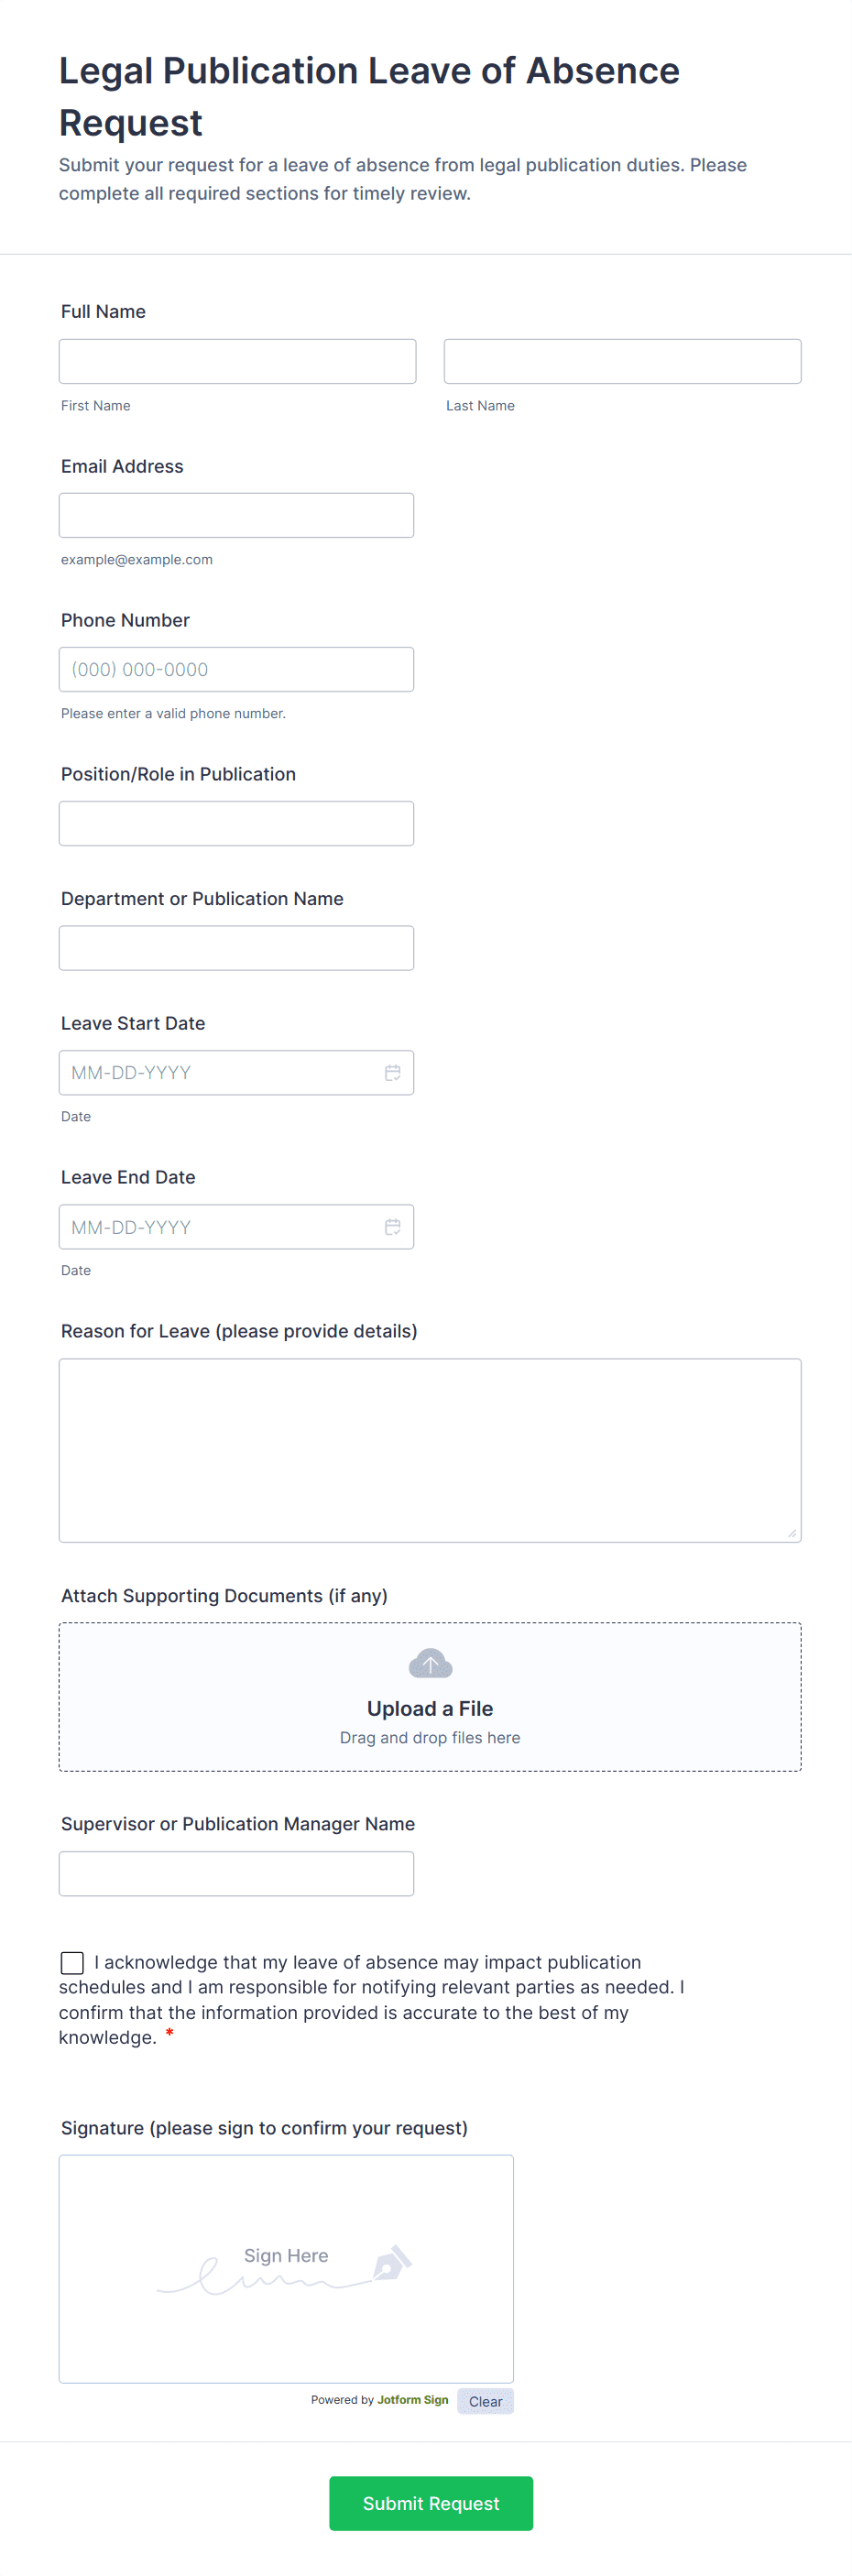Click into the Email Address field

pos(236,515)
